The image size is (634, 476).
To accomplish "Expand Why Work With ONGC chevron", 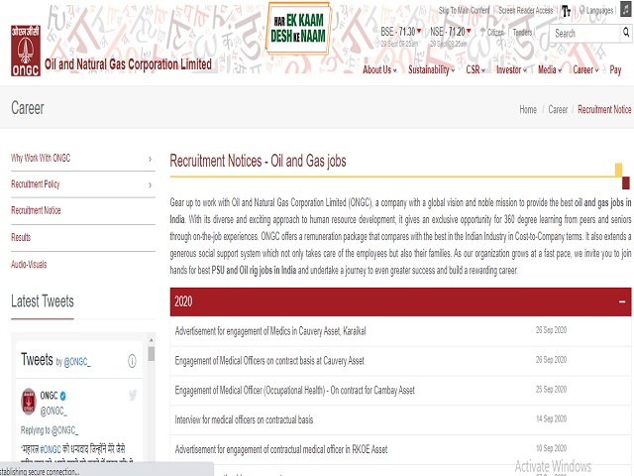I will [x=150, y=159].
